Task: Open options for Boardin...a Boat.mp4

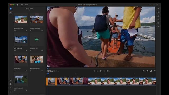Action: 42,31
